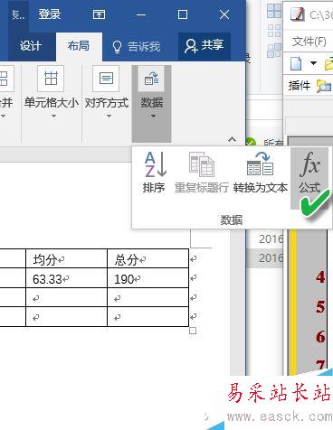Close the Word window
Image resolution: width=333 pixels, height=430 pixels.
click(224, 14)
